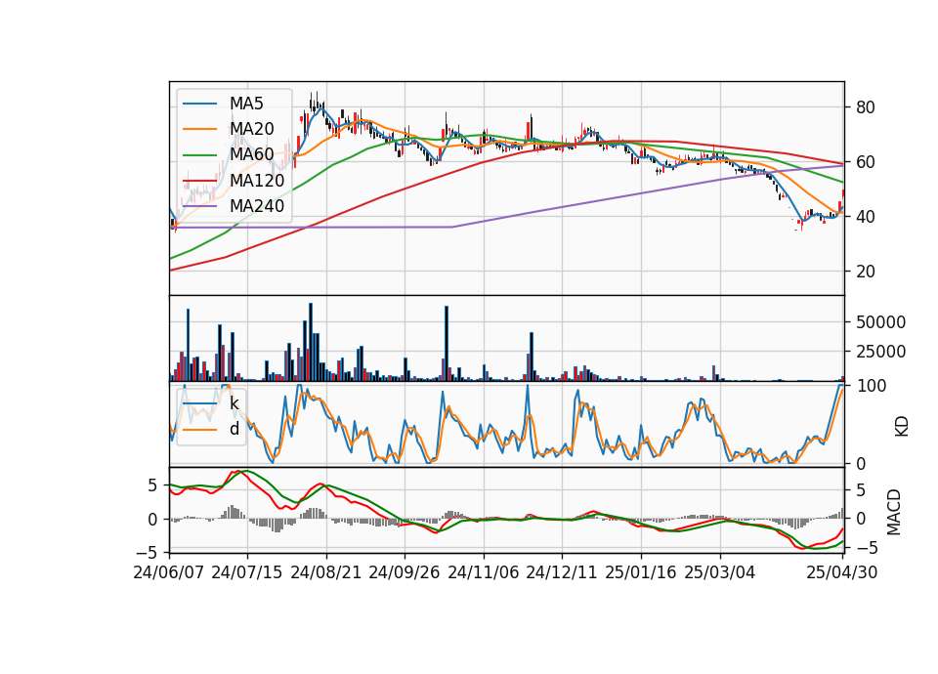
Task: Click the green MA60 legend line sample
Action: [199, 155]
